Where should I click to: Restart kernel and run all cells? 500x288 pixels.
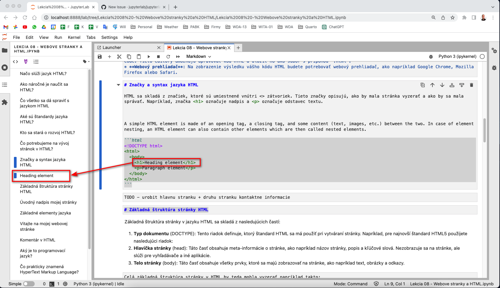[178, 56]
